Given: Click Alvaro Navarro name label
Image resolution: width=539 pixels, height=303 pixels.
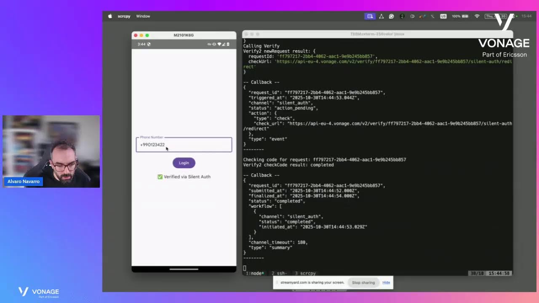Looking at the screenshot, I should click(x=24, y=181).
